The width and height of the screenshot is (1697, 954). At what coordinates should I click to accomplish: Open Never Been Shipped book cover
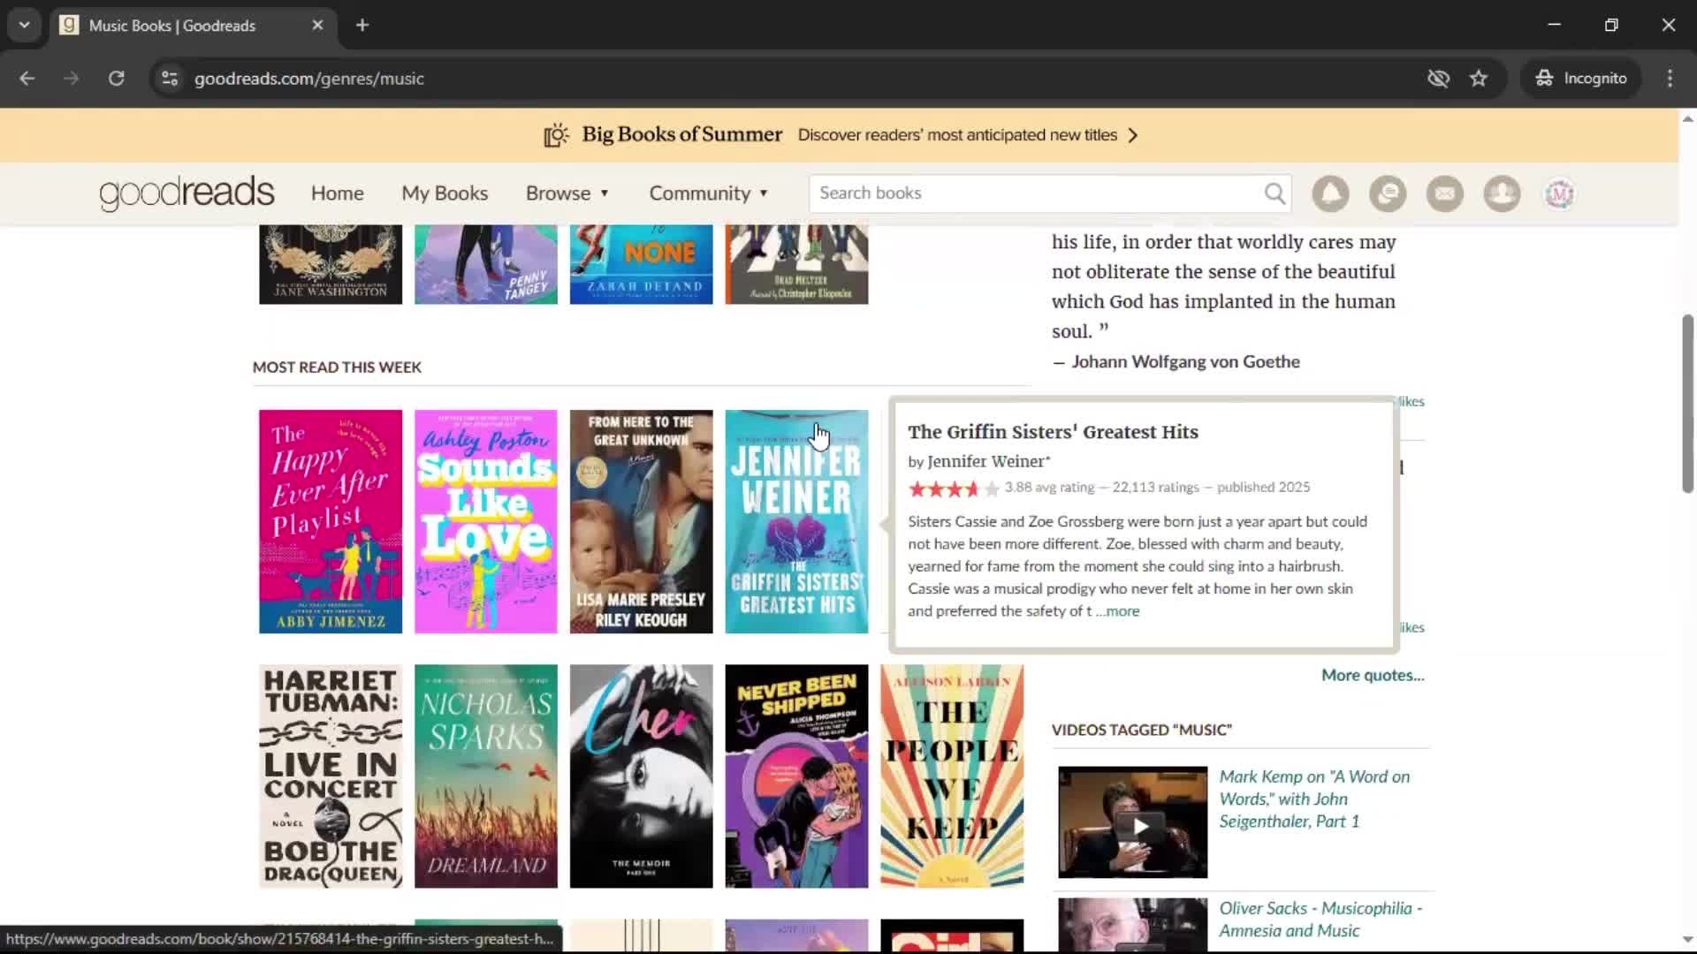click(x=796, y=776)
